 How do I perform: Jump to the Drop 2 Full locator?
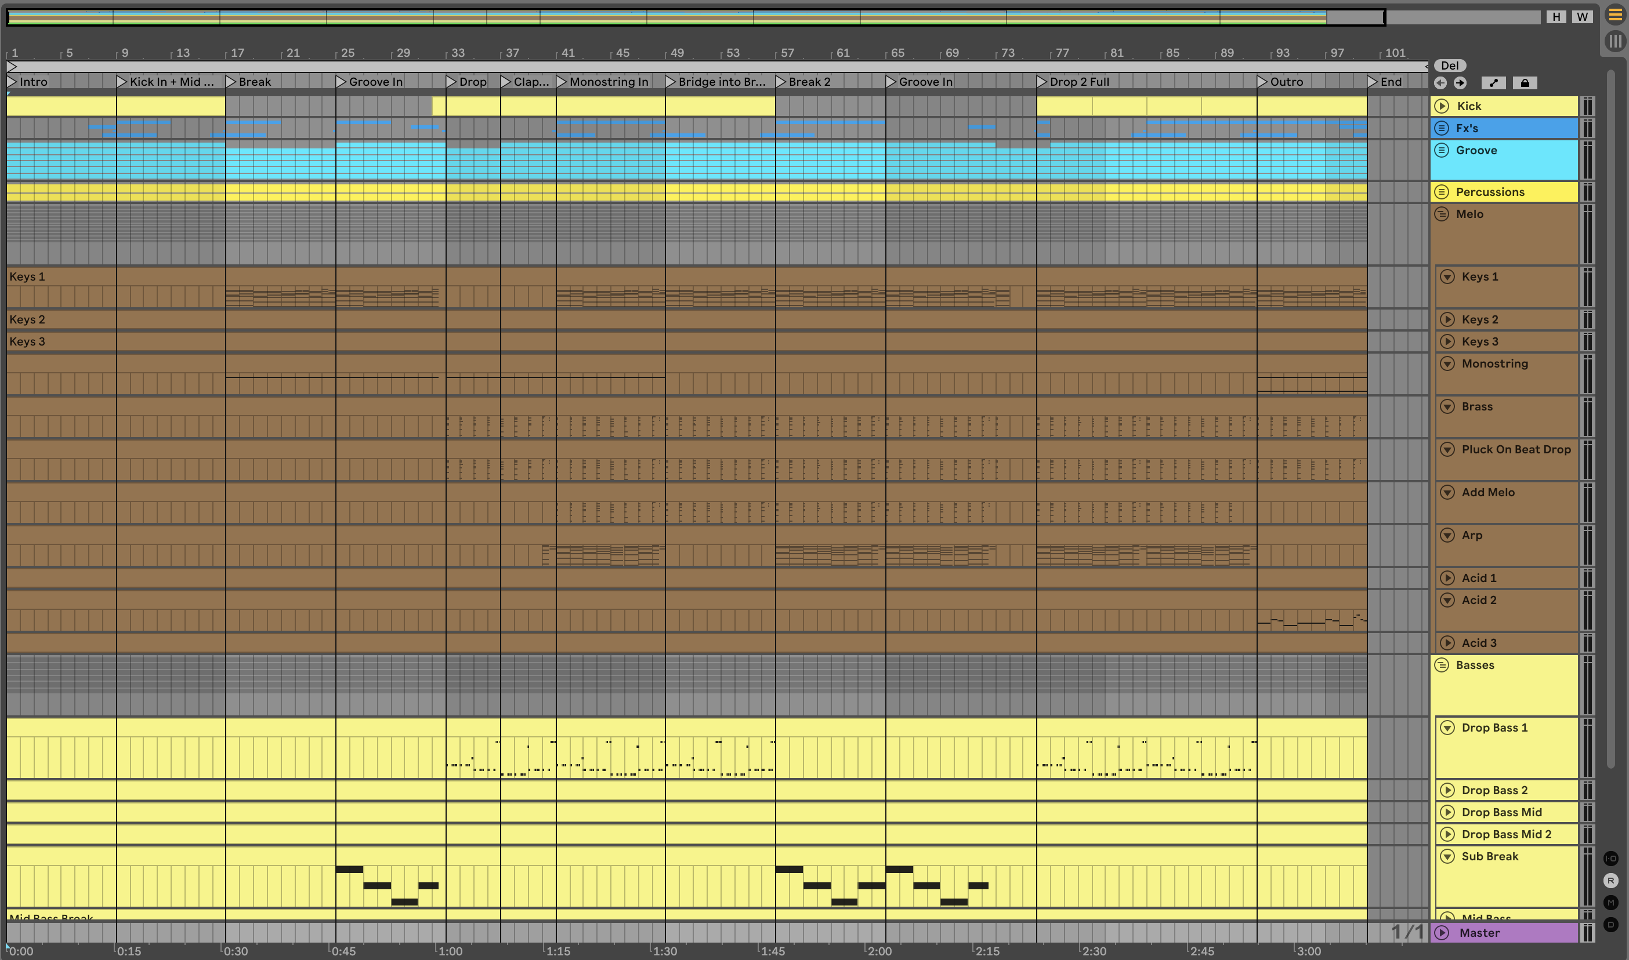click(1041, 82)
